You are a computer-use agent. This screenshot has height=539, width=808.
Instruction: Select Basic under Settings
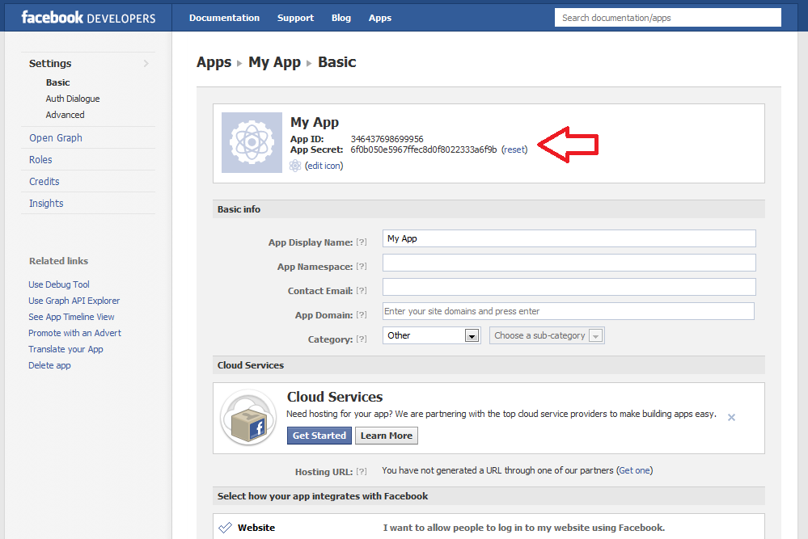pyautogui.click(x=57, y=82)
